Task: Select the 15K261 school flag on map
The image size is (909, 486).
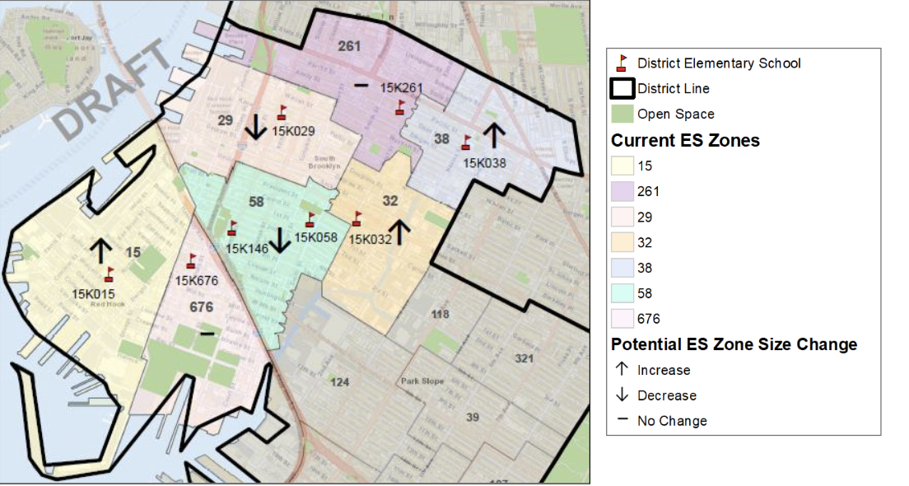Action: coord(400,107)
